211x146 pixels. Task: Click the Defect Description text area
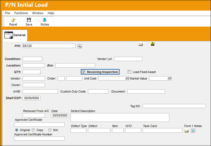tap(120, 118)
